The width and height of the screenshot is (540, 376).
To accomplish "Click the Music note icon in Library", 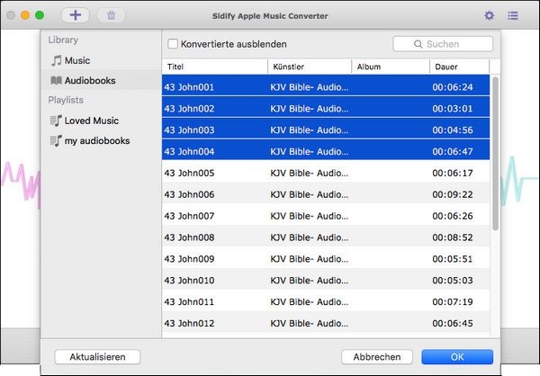I will 56,60.
